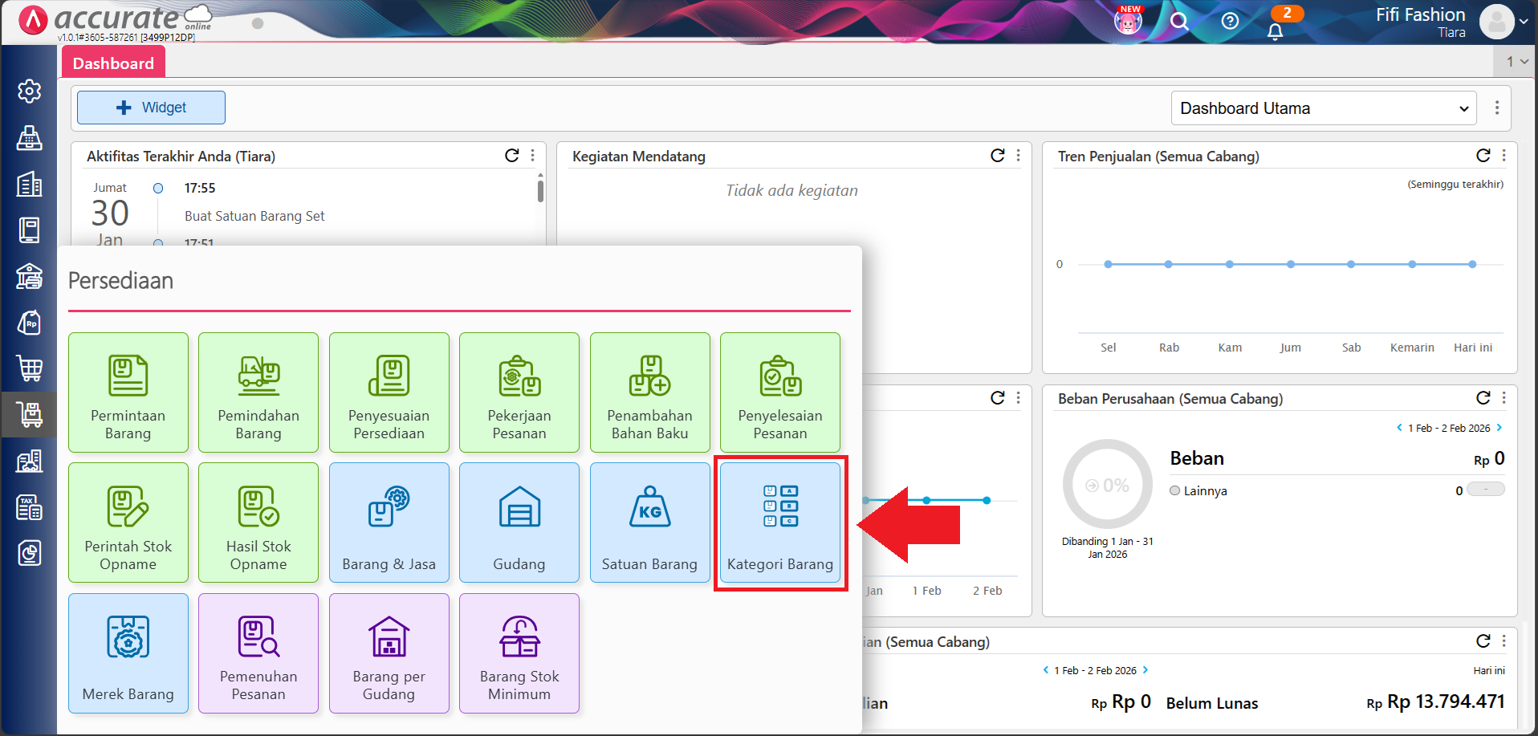Open the tax documents icon in sidebar
The height and width of the screenshot is (736, 1538).
[x=29, y=506]
